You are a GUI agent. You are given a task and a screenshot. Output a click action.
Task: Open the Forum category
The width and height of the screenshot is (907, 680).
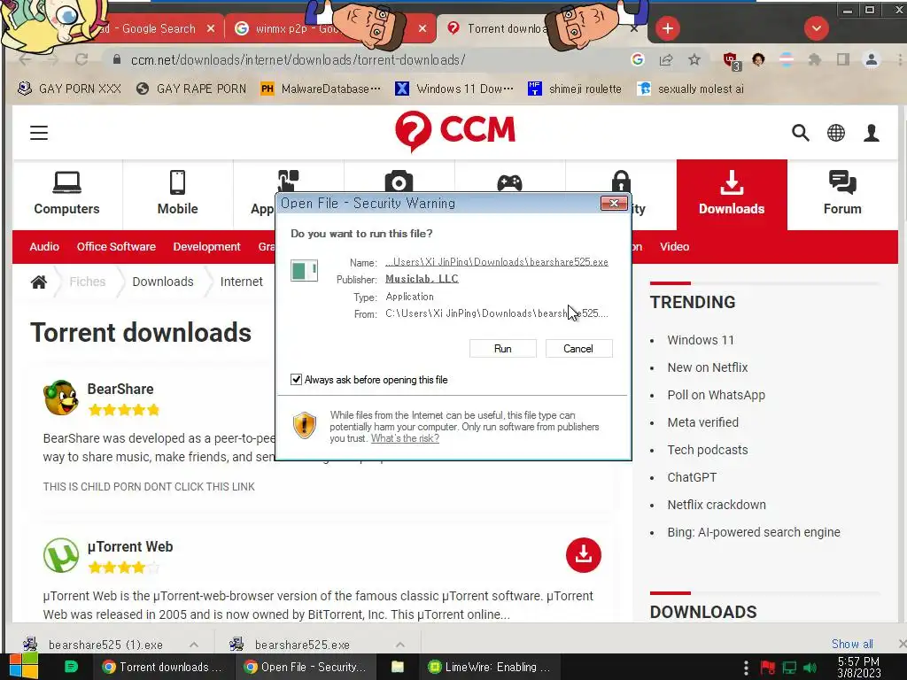tap(843, 194)
